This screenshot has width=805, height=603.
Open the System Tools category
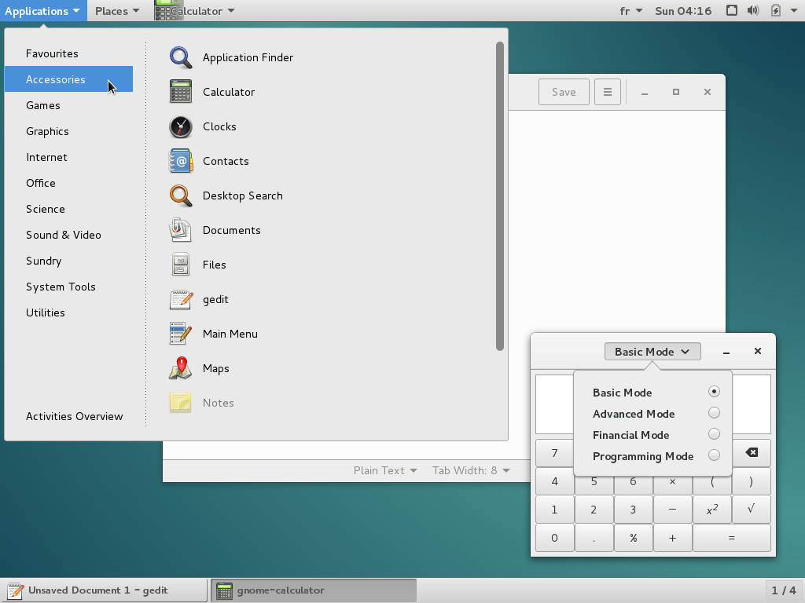(x=69, y=287)
